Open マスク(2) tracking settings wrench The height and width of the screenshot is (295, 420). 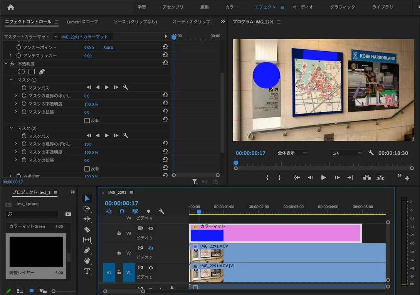(125, 135)
